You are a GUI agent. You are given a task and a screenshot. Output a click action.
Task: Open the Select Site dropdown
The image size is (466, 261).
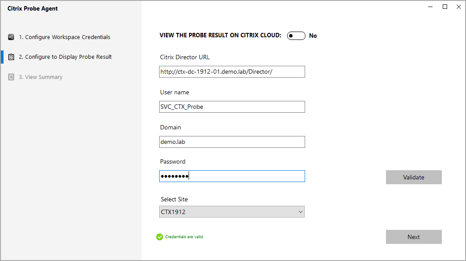coord(232,211)
